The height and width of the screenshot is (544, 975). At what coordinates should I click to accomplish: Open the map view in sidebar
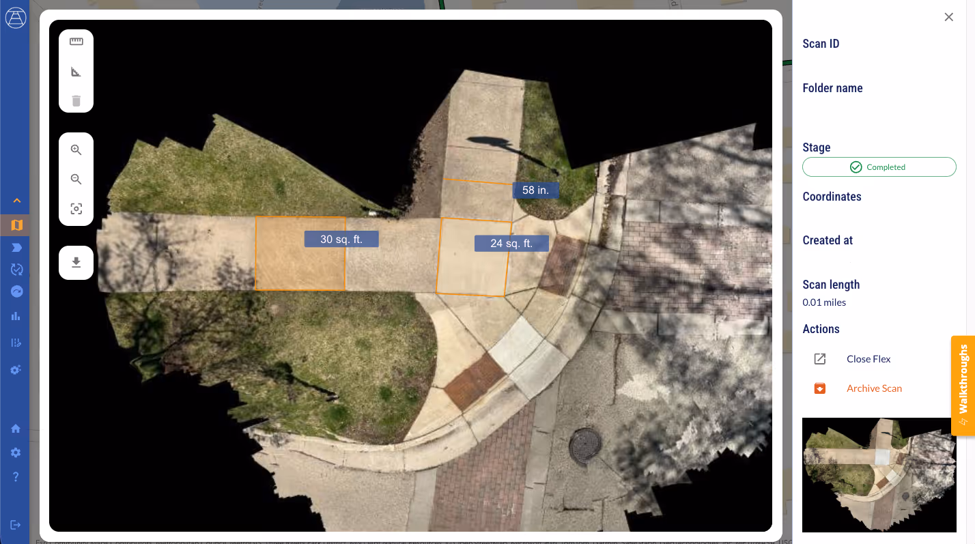pyautogui.click(x=16, y=225)
